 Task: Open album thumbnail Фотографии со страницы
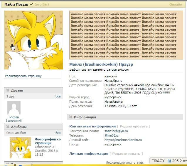(x=20, y=148)
